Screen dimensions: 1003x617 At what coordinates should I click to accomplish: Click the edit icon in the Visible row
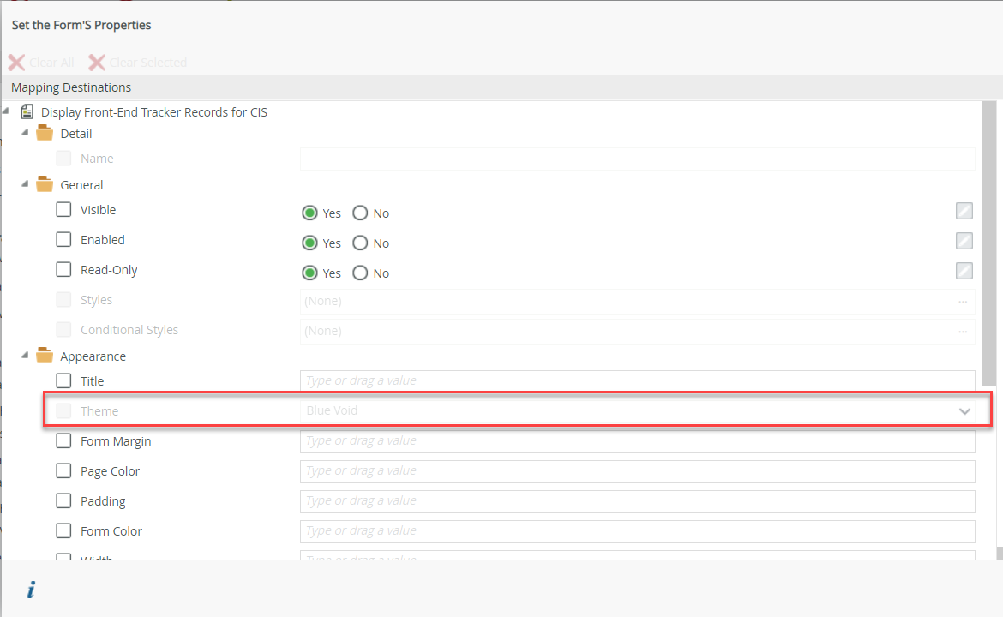(964, 211)
